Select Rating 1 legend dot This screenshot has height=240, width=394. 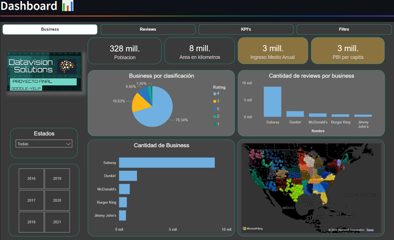click(215, 124)
